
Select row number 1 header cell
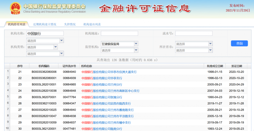[8, 72]
